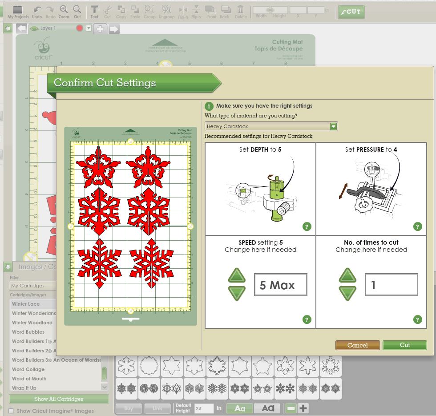Viewport: 436px width, 416px height.
Task: Decrease the cutting speed
Action: [237, 293]
